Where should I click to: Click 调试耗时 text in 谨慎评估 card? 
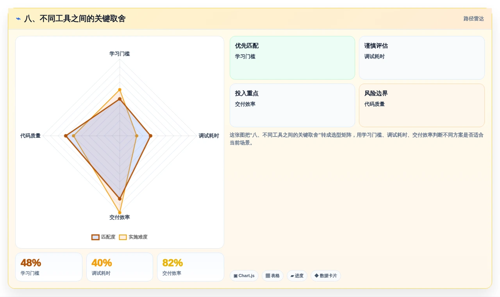(x=375, y=57)
